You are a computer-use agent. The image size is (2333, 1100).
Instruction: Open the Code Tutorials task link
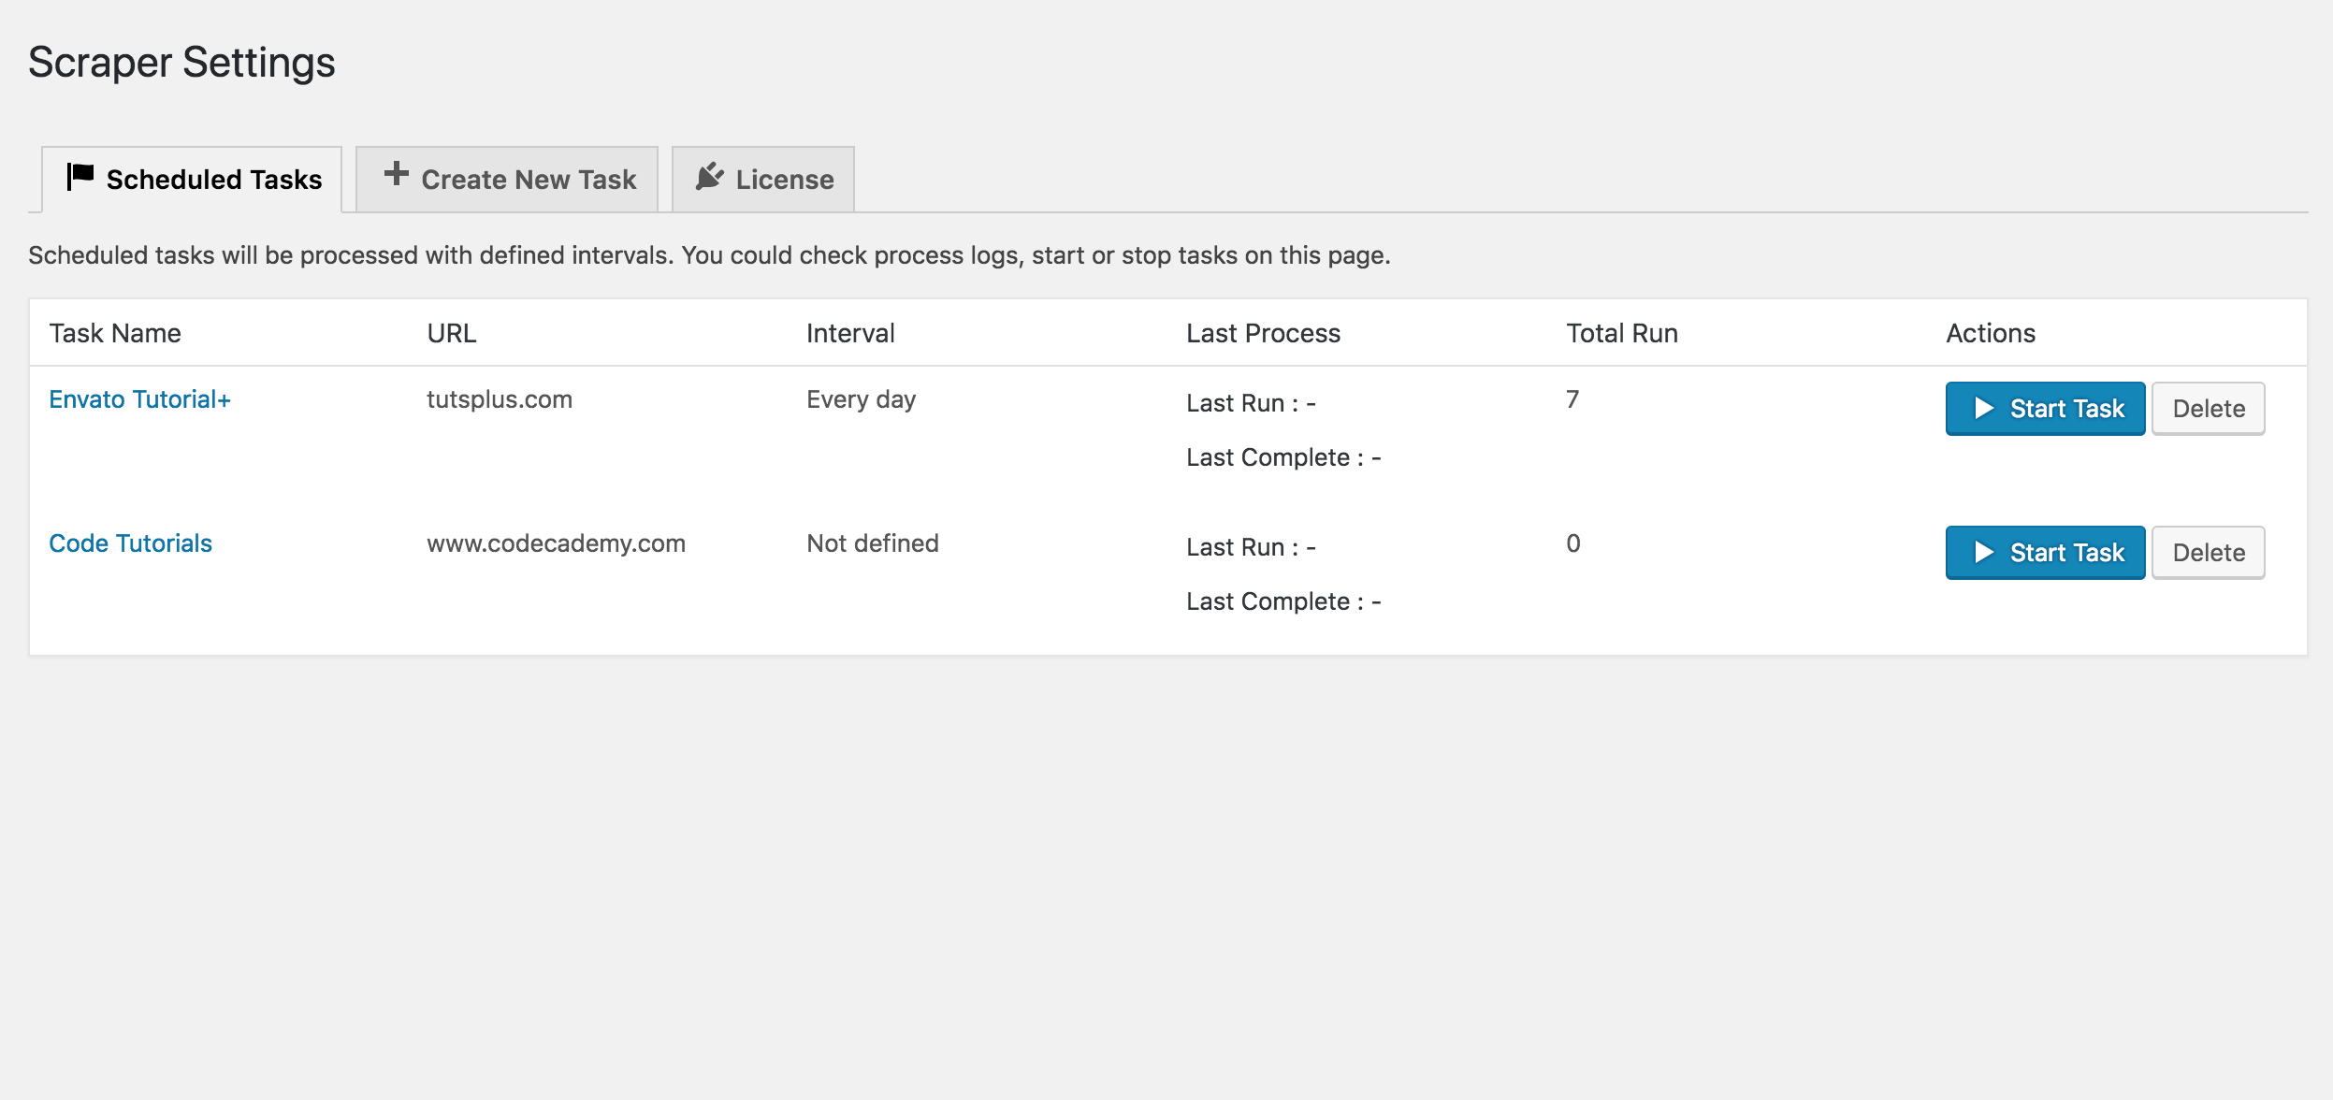130,543
